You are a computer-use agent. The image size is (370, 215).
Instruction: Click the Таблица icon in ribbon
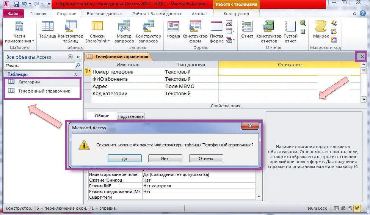click(x=47, y=30)
